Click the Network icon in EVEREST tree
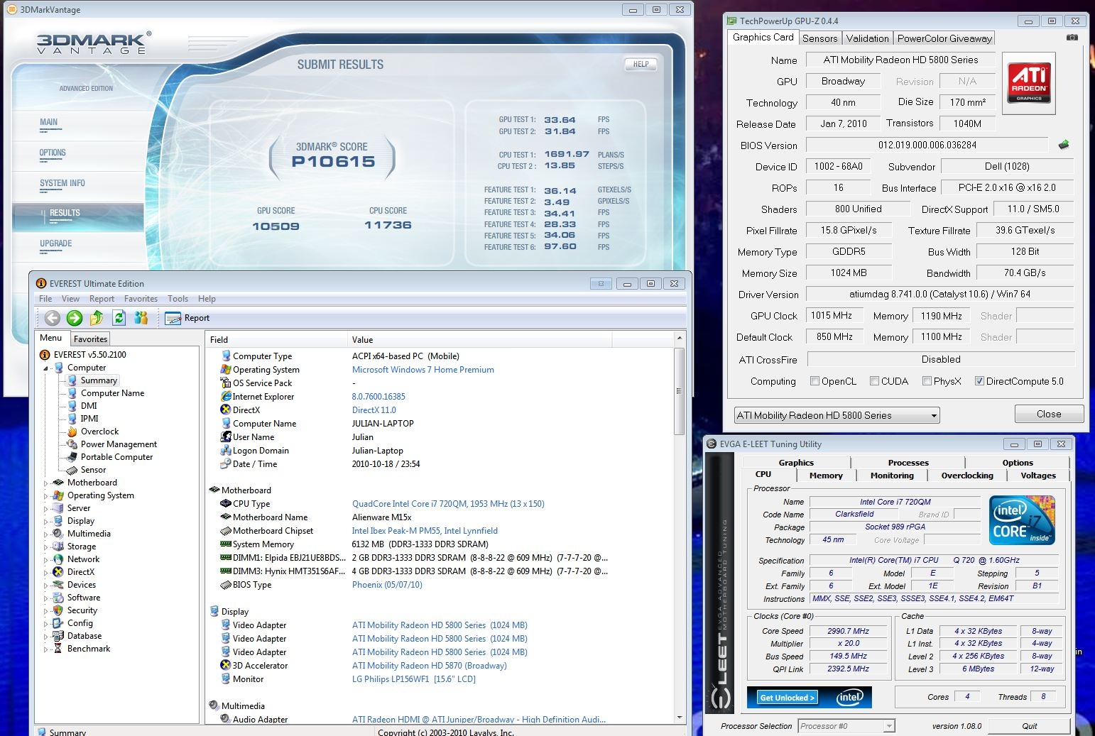The image size is (1095, 736). [58, 559]
